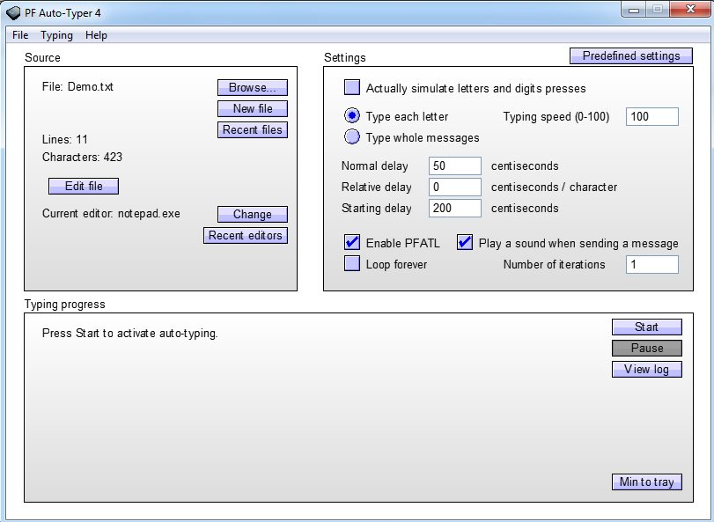The image size is (714, 522).
Task: Open the Typing menu
Action: (56, 35)
